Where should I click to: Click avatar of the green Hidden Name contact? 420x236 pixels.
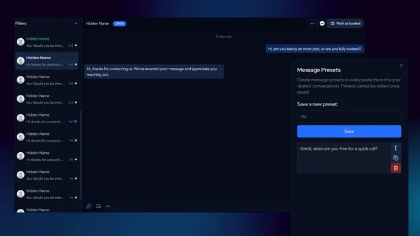point(20,42)
